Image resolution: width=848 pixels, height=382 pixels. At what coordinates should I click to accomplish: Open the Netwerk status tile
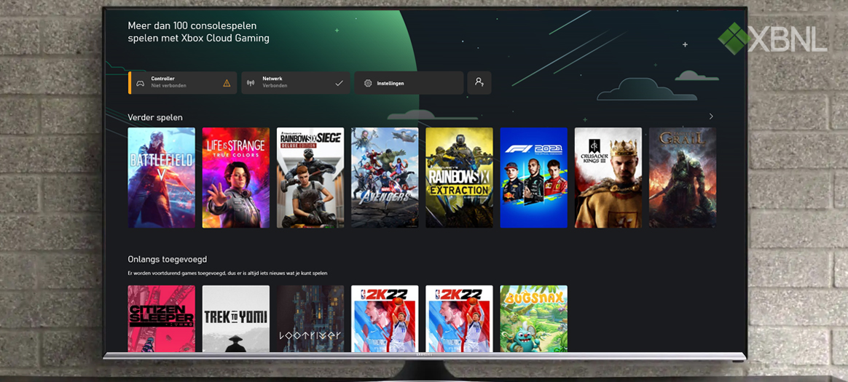tap(296, 83)
